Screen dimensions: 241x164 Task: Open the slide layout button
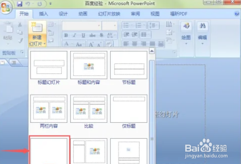pos(51,24)
